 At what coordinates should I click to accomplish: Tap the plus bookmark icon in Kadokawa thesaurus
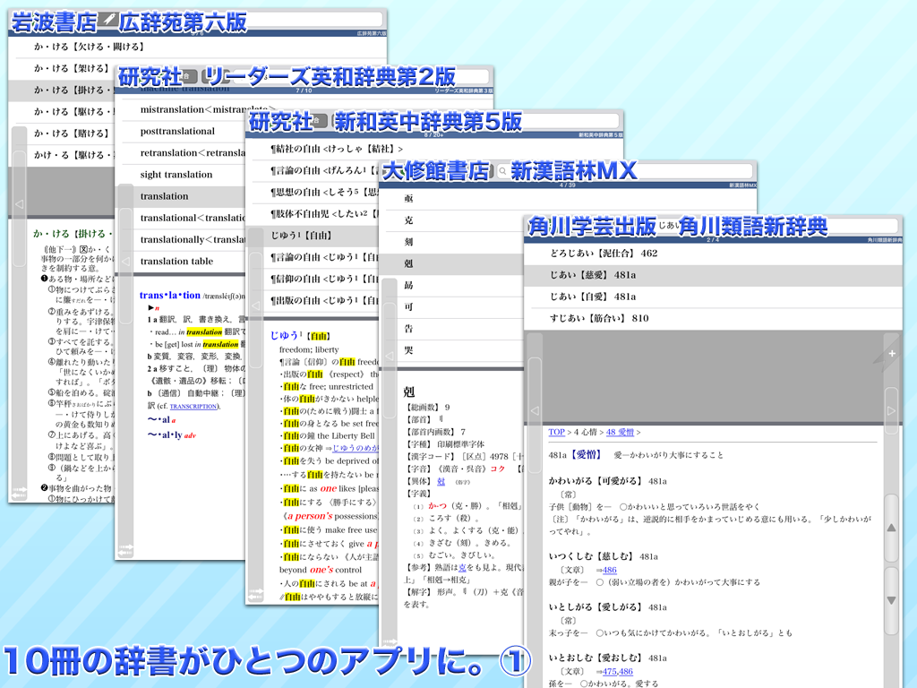[x=891, y=353]
